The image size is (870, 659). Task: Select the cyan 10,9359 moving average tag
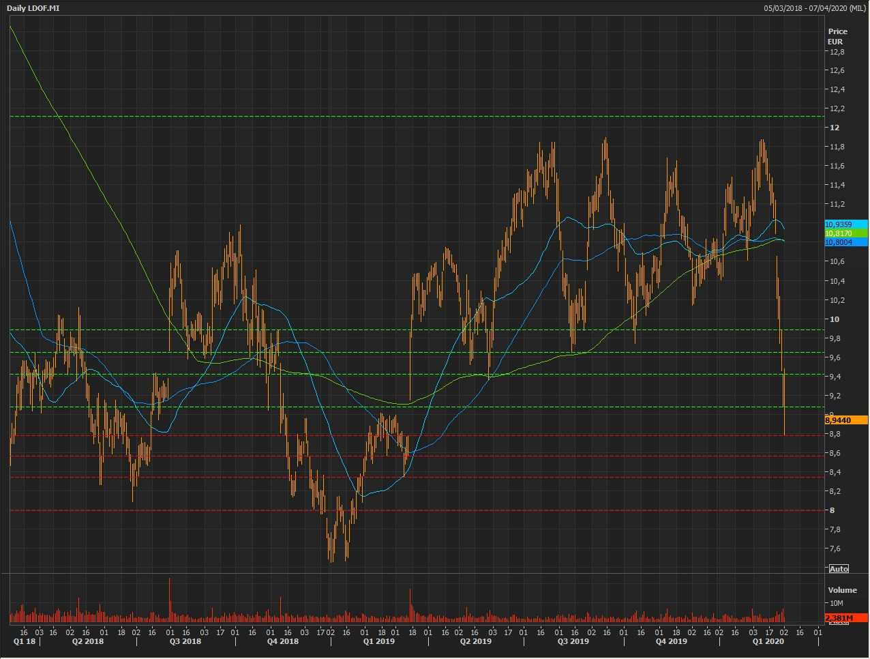click(845, 224)
